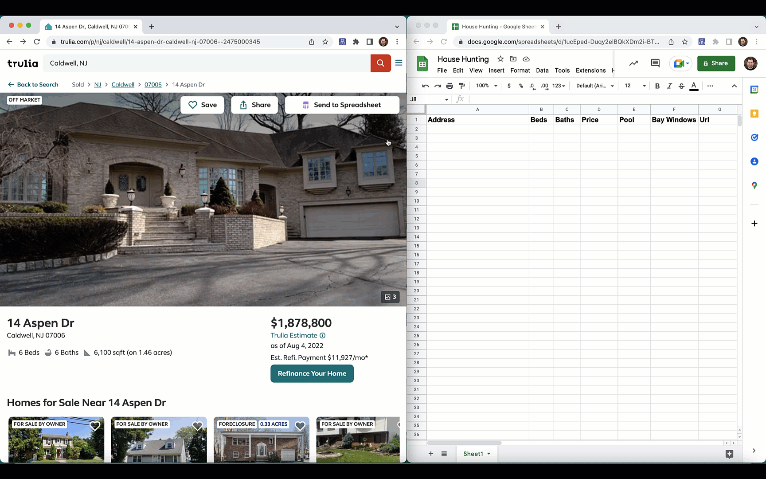Open the text color picker

coord(694,86)
